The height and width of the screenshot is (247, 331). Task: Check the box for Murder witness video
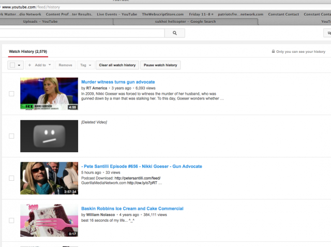click(11, 94)
